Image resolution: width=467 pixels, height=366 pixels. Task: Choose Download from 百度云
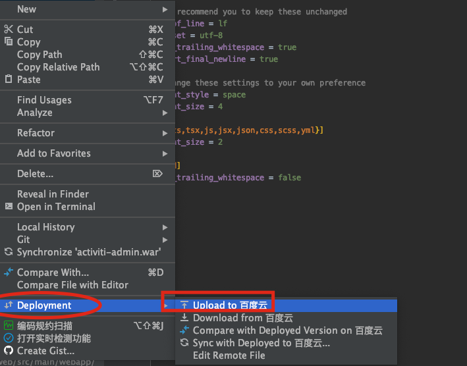point(287,318)
